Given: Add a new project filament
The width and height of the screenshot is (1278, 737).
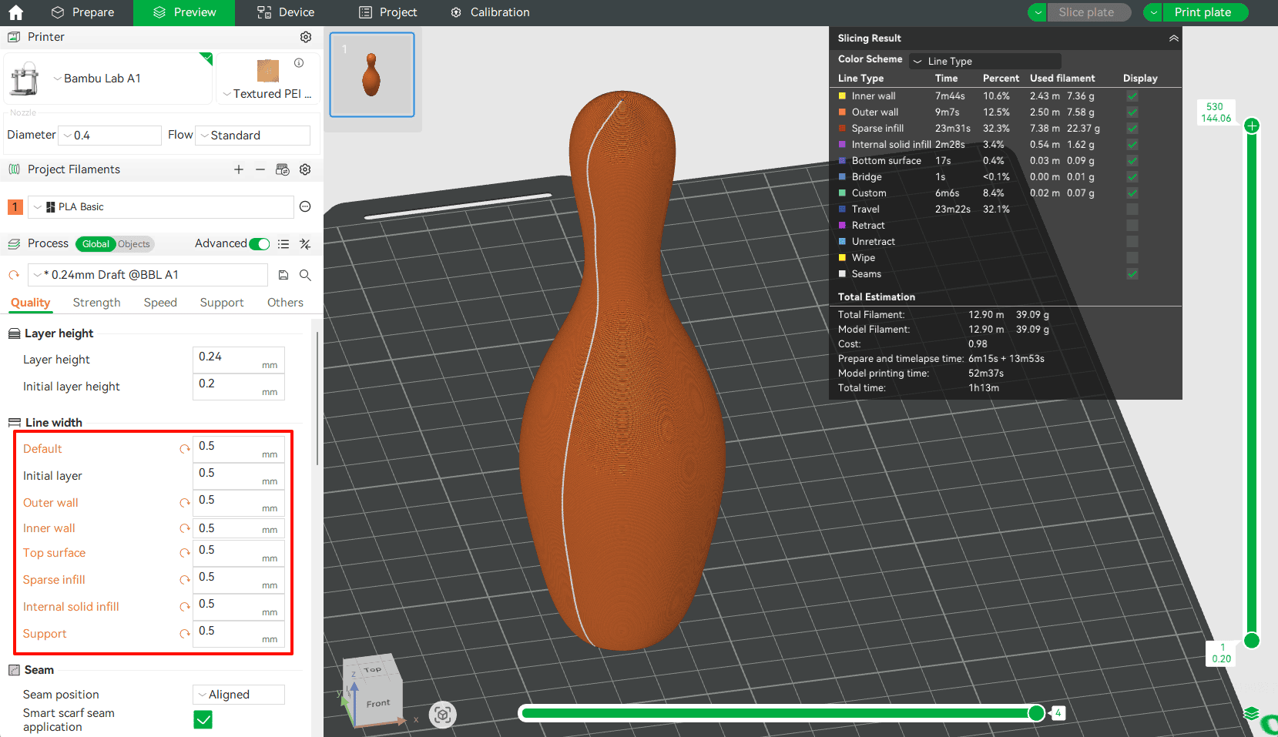Looking at the screenshot, I should [239, 169].
